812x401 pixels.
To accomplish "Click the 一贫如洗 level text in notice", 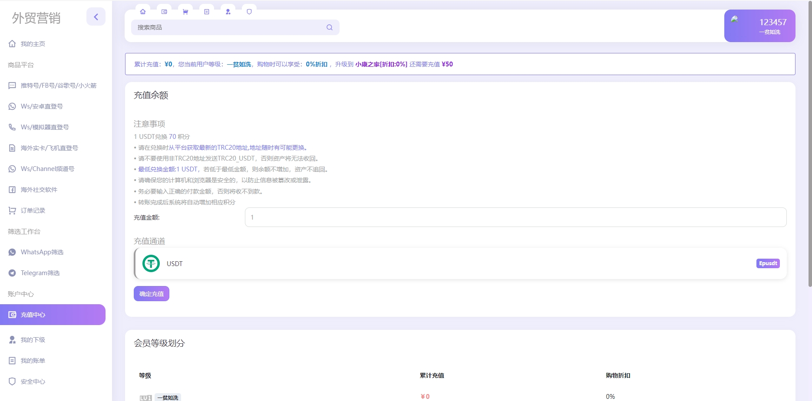I will click(x=239, y=64).
